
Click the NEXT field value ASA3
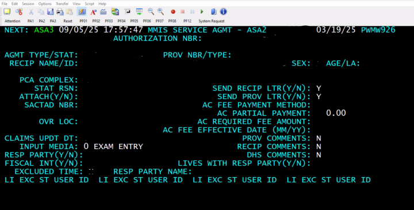44,30
